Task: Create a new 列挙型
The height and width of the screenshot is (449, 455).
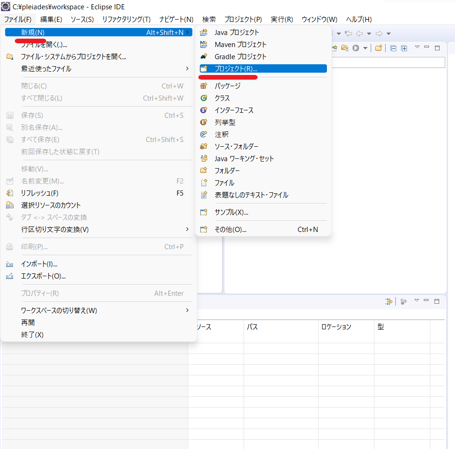Action: 263,122
